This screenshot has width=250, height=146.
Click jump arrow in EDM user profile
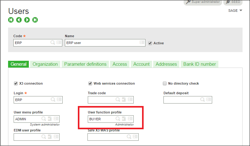(x=50, y=137)
